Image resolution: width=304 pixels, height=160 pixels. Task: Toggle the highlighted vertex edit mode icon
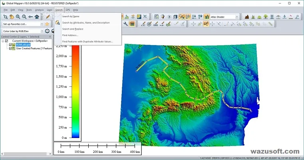(x=206, y=24)
